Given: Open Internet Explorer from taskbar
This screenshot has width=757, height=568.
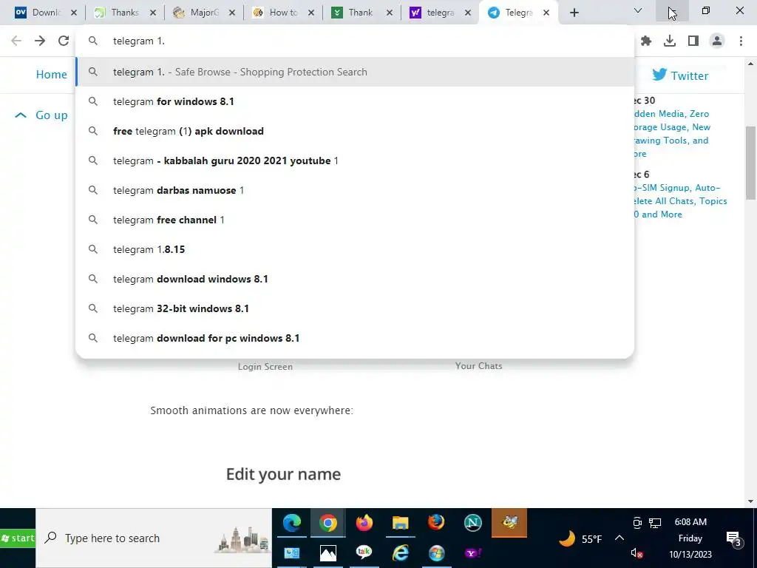Looking at the screenshot, I should click(400, 553).
